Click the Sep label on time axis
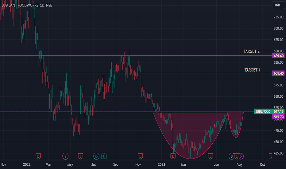 tap(116, 164)
